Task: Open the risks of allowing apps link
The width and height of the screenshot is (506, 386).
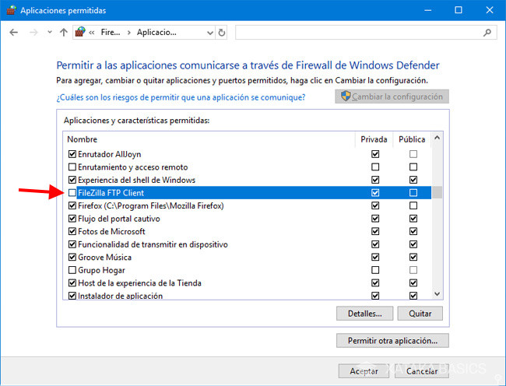Action: point(181,97)
